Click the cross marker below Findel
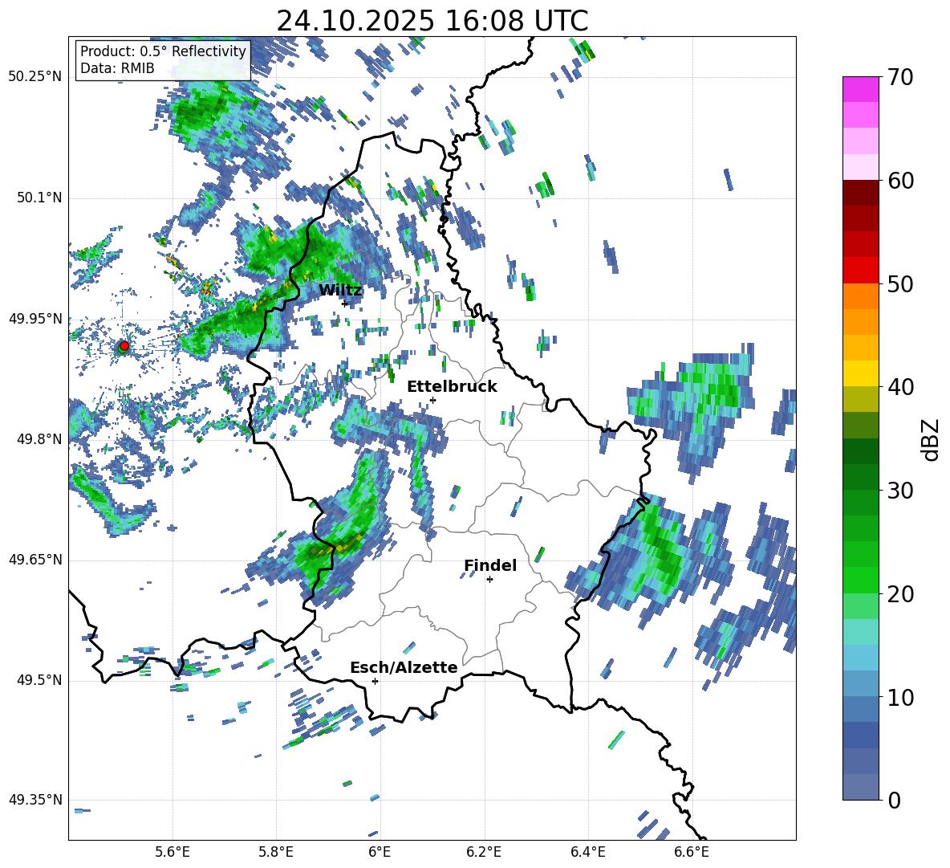950x868 pixels. click(x=489, y=580)
